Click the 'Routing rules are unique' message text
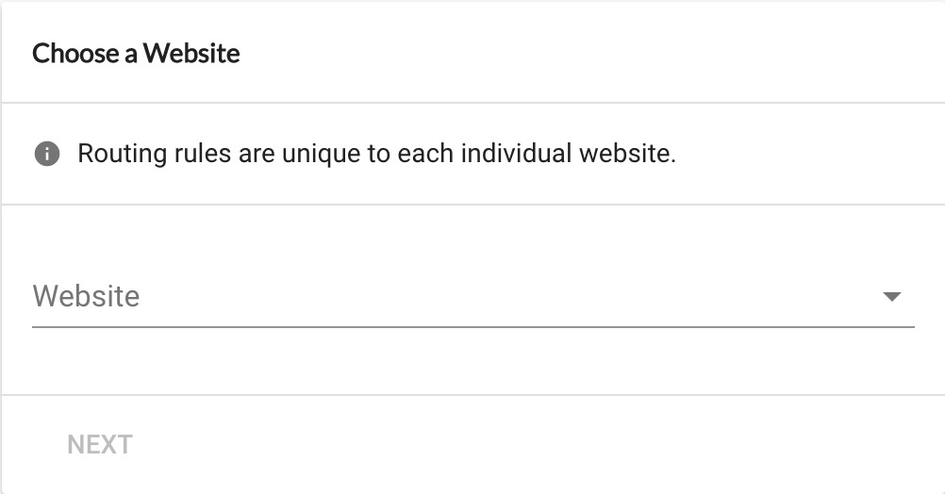945x494 pixels. [376, 154]
